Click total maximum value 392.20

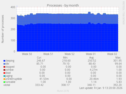click(117, 85)
